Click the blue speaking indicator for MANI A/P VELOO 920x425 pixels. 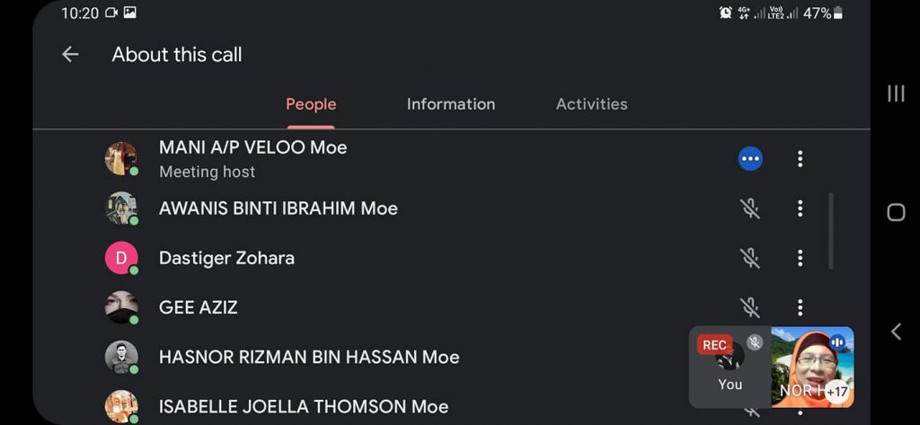(750, 159)
